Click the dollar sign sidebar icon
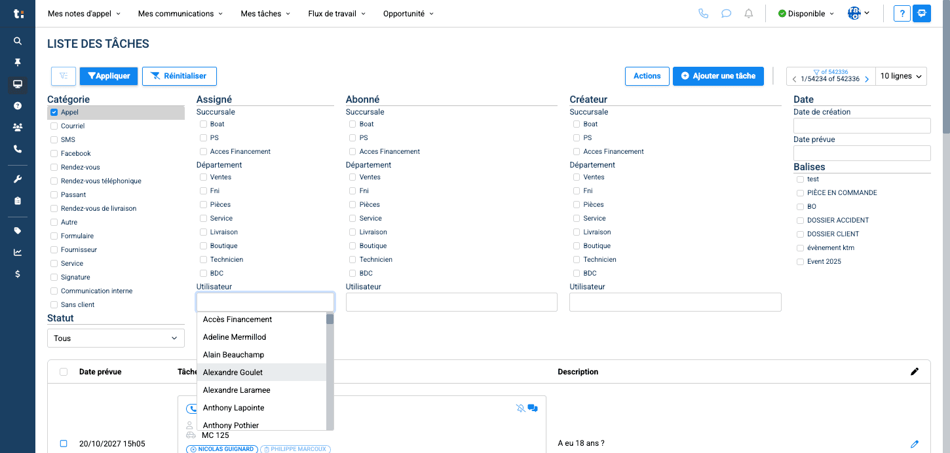The width and height of the screenshot is (950, 453). click(x=18, y=274)
